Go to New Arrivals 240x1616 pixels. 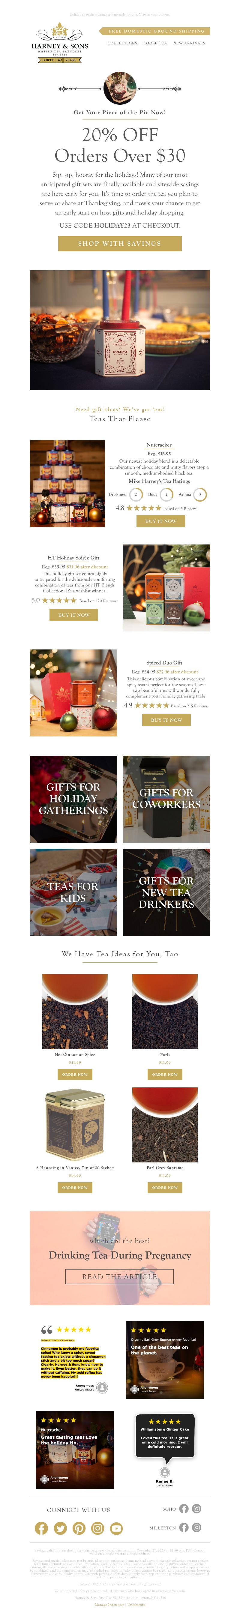tap(189, 43)
